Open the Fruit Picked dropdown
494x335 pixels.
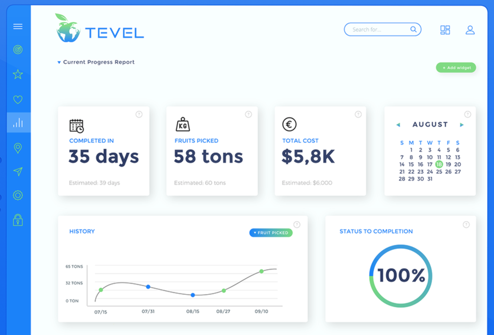271,233
